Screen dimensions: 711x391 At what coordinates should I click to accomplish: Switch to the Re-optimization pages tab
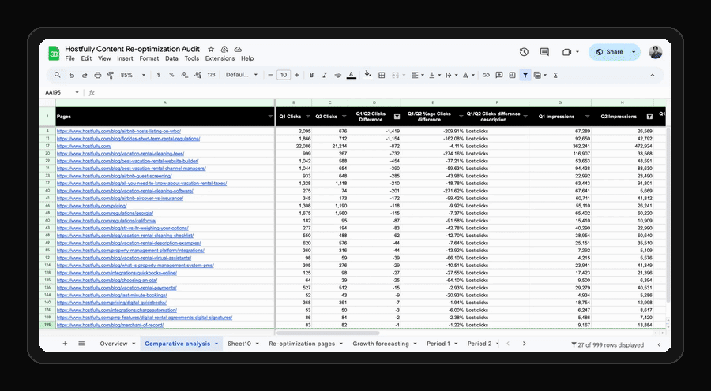click(302, 344)
